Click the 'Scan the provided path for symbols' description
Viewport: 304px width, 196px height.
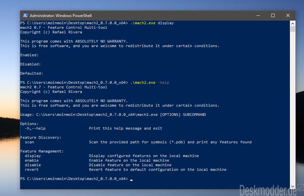coord(170,142)
